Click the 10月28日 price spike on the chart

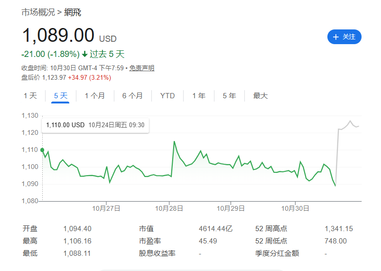tap(174, 142)
